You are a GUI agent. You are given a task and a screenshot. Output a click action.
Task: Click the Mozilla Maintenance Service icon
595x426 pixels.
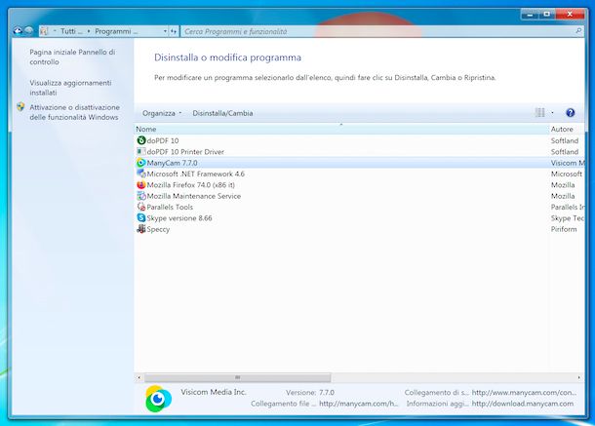[141, 196]
